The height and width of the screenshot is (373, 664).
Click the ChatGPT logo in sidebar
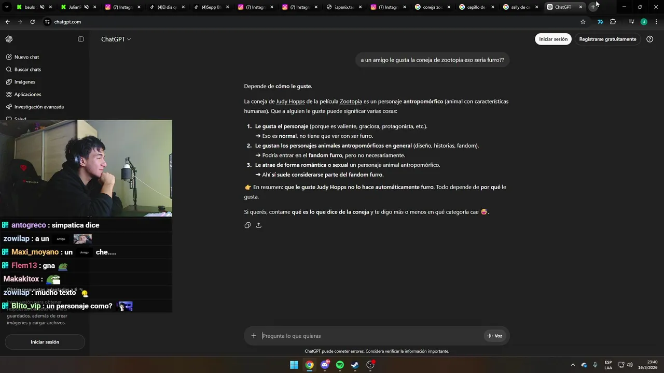(9, 39)
